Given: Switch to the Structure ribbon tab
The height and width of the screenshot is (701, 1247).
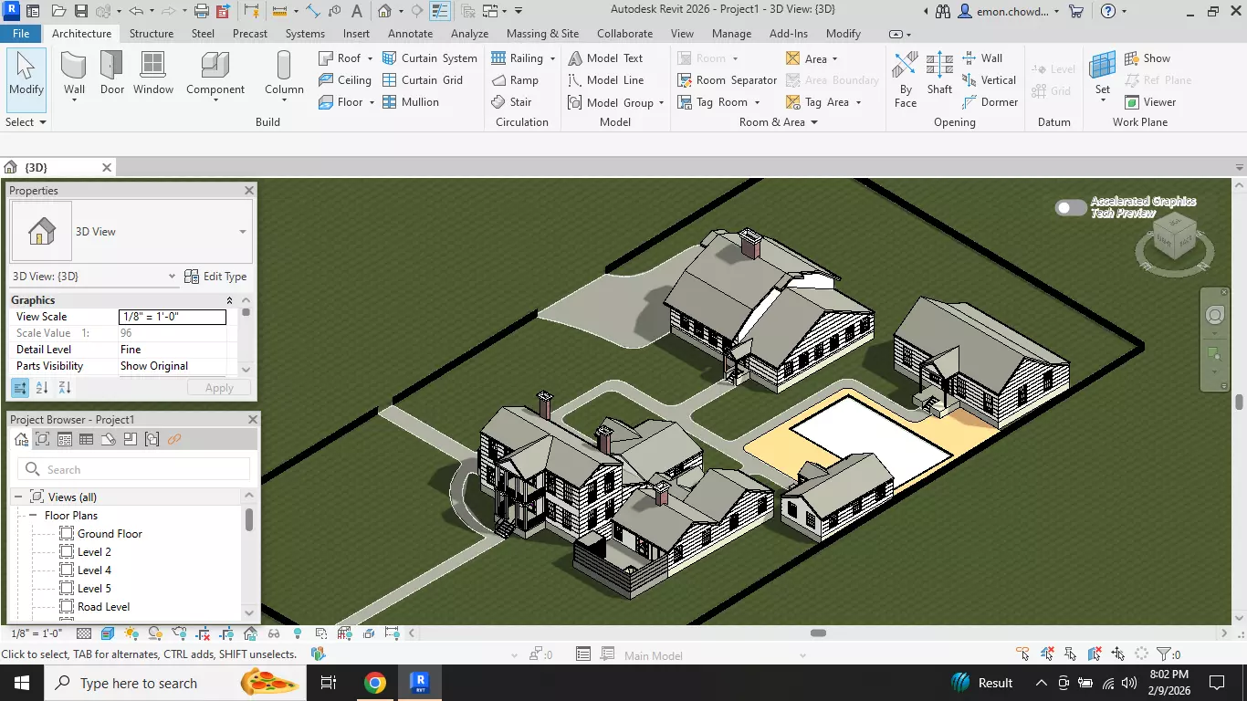Looking at the screenshot, I should (152, 34).
